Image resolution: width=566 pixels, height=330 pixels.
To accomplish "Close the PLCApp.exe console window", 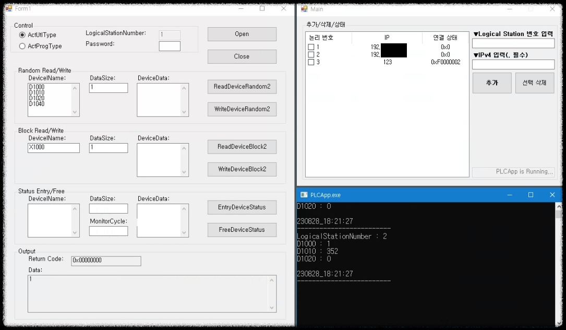I will coord(552,195).
